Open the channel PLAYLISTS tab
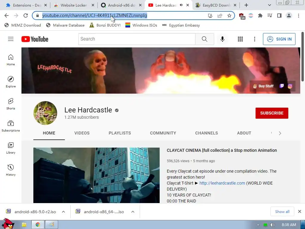Image resolution: width=305 pixels, height=229 pixels. [120, 133]
